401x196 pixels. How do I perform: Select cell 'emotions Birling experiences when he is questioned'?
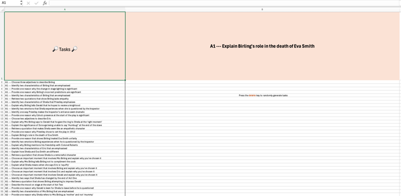point(65,141)
